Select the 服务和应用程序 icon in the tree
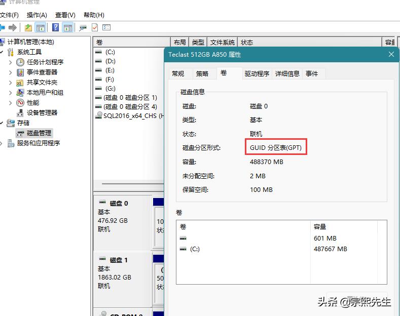 (11, 143)
